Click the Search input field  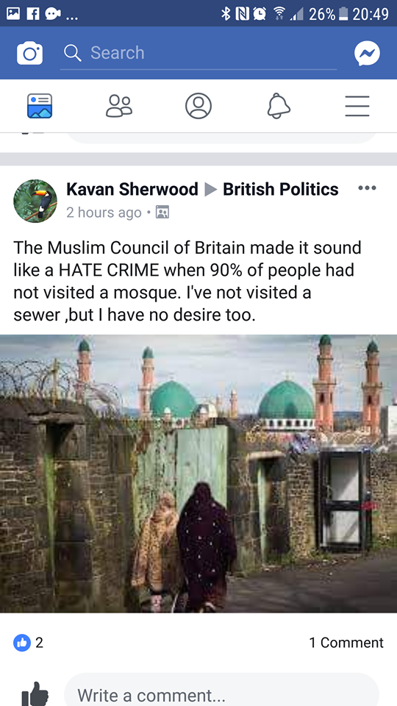pos(198,53)
